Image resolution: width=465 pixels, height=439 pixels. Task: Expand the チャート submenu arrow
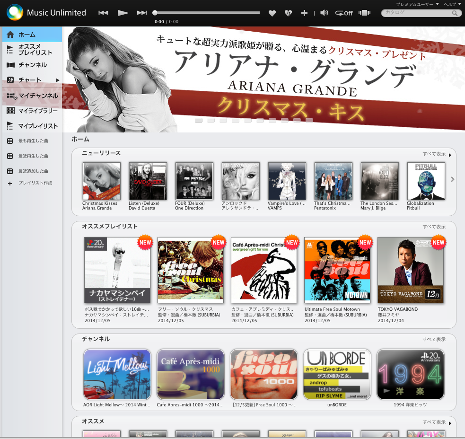[x=58, y=80]
